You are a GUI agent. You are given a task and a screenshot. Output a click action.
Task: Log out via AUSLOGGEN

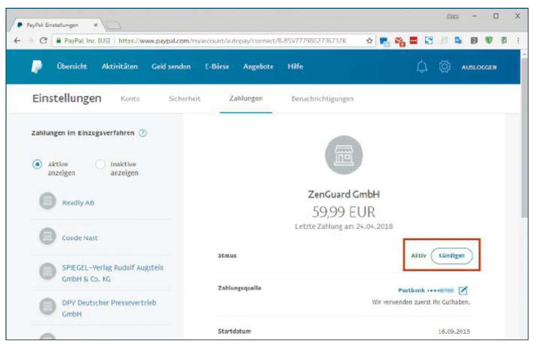pyautogui.click(x=479, y=67)
